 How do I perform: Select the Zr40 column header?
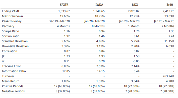coord(170,5)
